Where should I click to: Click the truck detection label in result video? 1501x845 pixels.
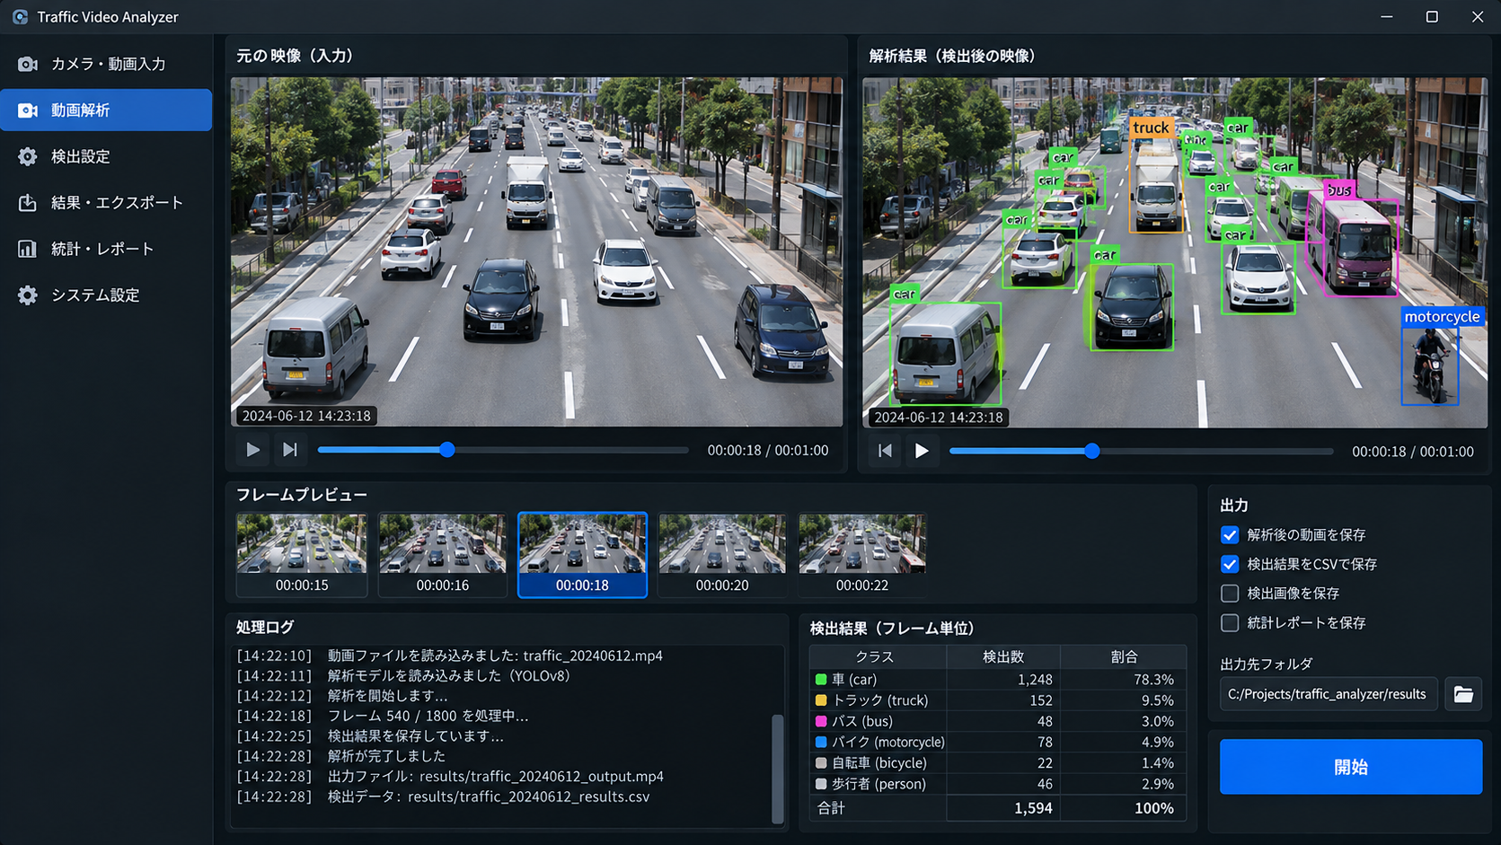(x=1151, y=128)
